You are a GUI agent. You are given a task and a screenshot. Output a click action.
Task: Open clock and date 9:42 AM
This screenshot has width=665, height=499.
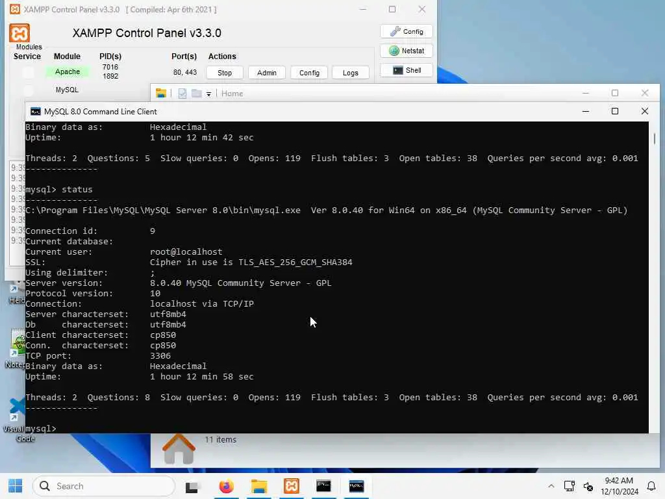[619, 486]
